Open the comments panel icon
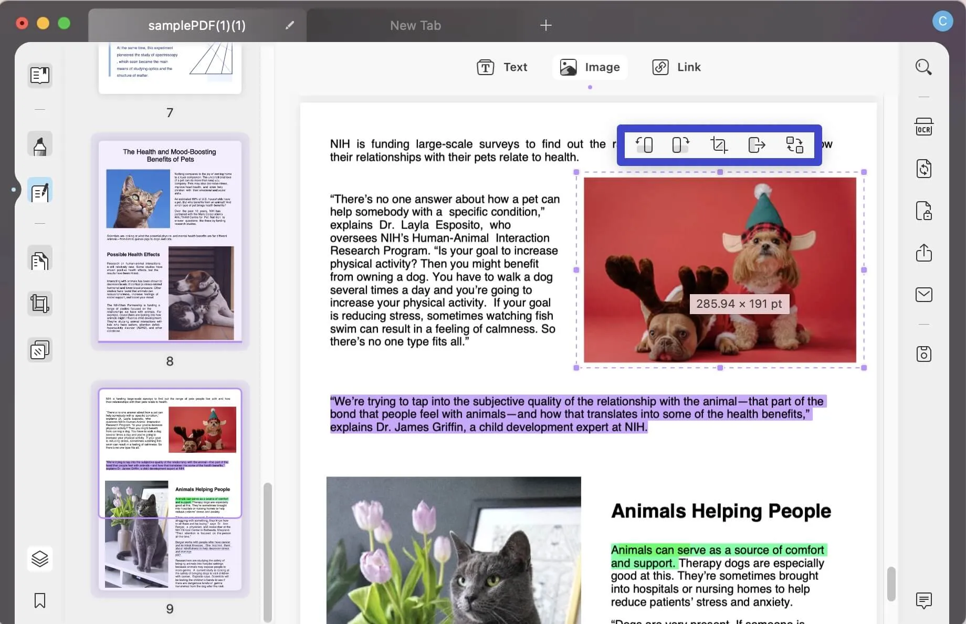Image resolution: width=966 pixels, height=624 pixels. [923, 600]
